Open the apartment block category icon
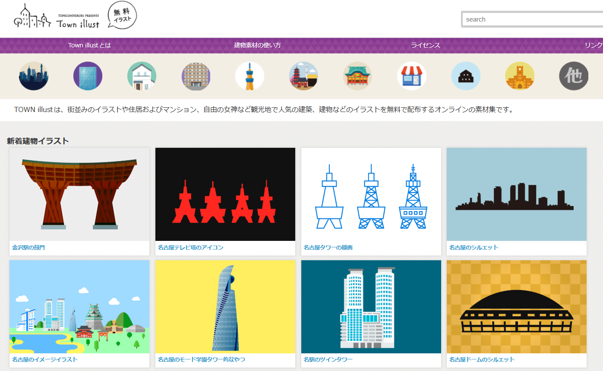Viewport: 603px width, 371px height. click(196, 76)
